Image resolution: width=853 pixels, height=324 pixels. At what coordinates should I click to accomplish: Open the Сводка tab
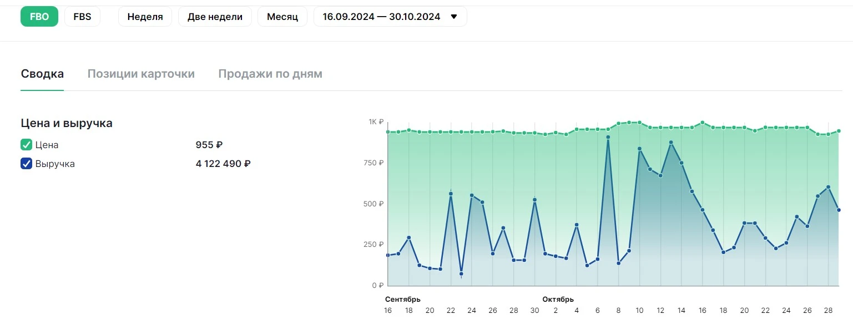point(42,74)
